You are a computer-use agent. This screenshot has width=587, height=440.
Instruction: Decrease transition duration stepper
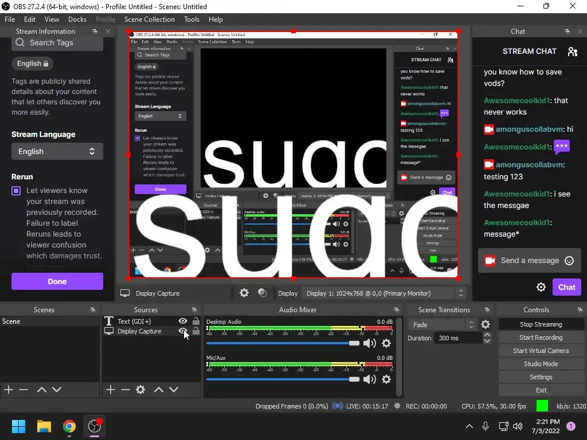coord(487,341)
